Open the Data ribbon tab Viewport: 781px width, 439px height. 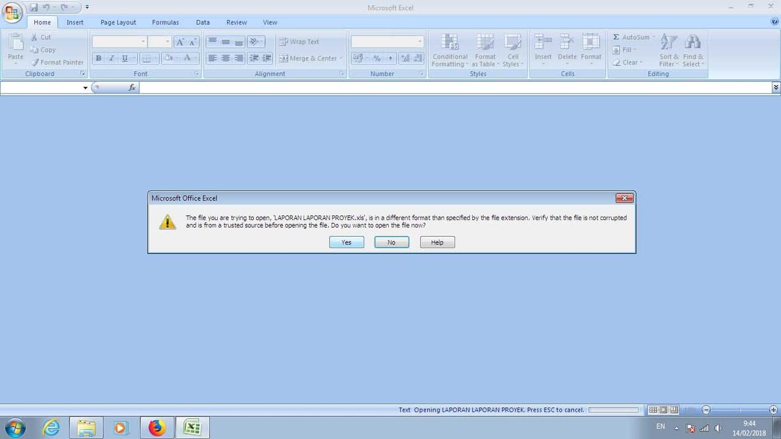203,23
